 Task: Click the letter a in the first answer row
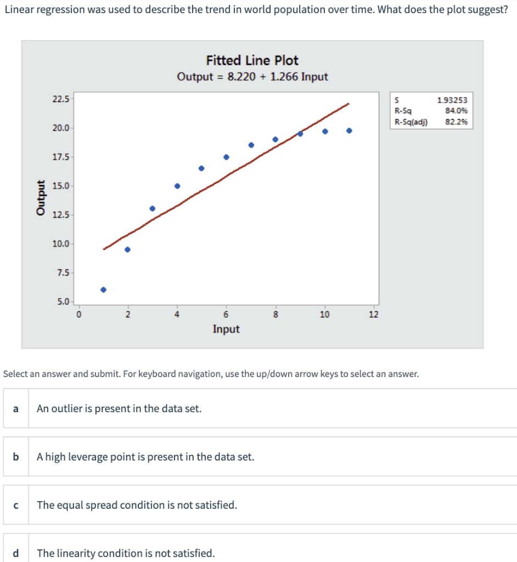[x=15, y=408]
